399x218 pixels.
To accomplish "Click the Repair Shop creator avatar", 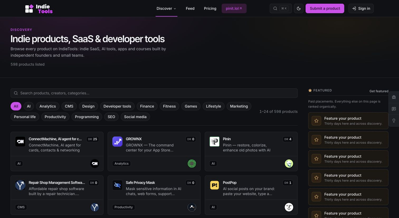I will (x=95, y=207).
